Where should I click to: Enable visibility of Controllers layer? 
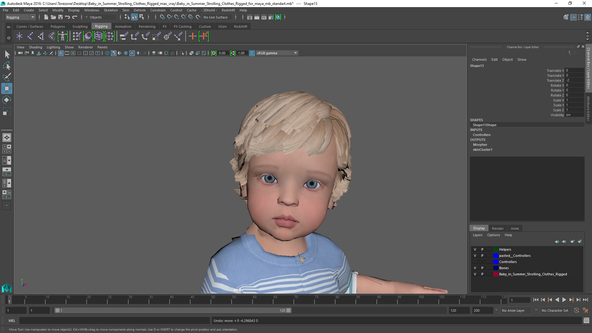pyautogui.click(x=475, y=262)
